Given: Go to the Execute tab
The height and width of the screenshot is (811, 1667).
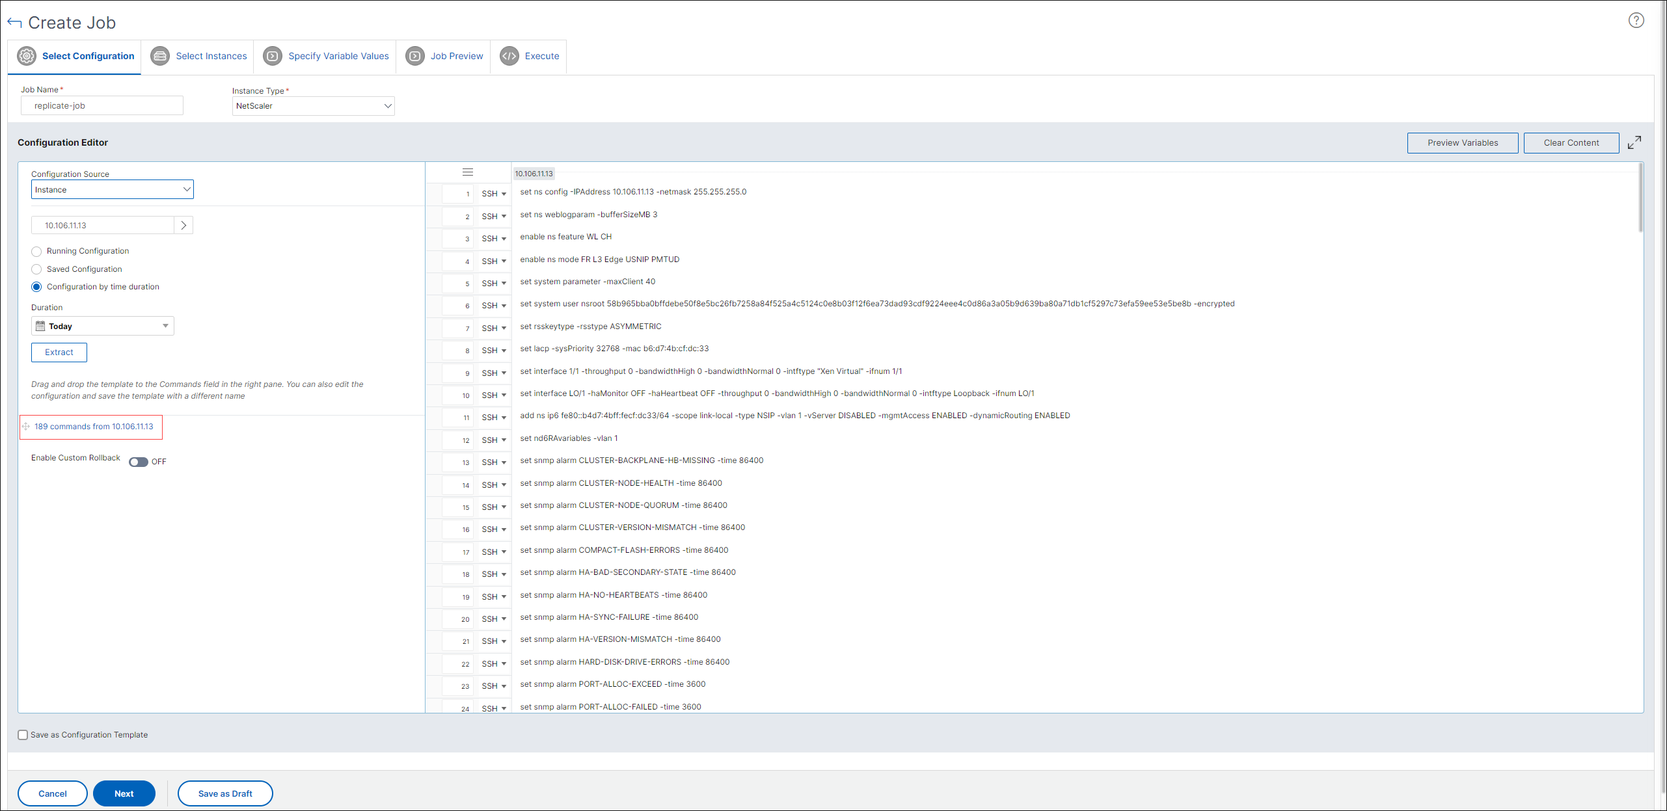Looking at the screenshot, I should 529,56.
